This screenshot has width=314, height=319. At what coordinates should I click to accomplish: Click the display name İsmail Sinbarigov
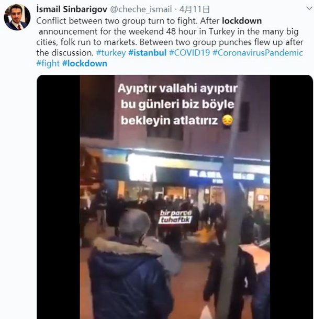[72, 9]
